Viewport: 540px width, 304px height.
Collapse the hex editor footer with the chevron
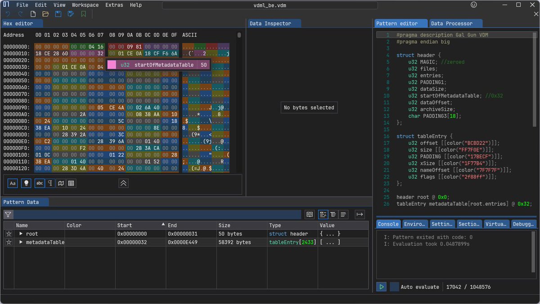pyautogui.click(x=123, y=183)
